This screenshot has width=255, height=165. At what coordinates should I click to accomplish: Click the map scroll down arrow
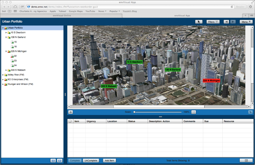(252, 103)
